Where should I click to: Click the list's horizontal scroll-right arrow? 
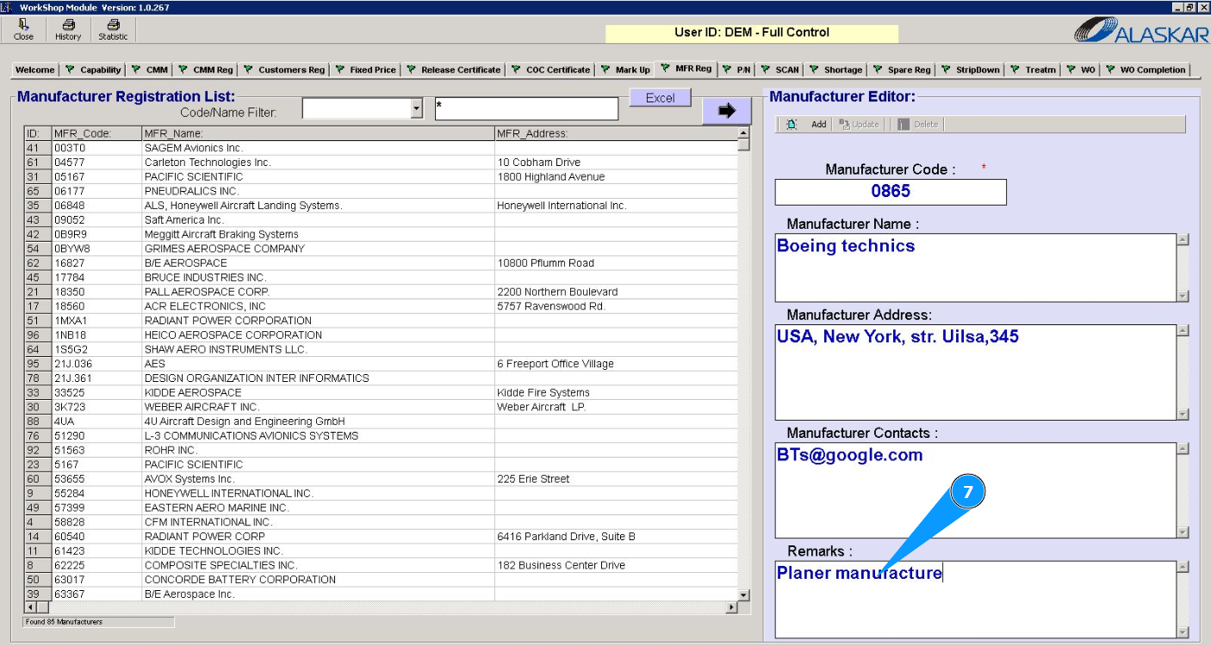(732, 608)
